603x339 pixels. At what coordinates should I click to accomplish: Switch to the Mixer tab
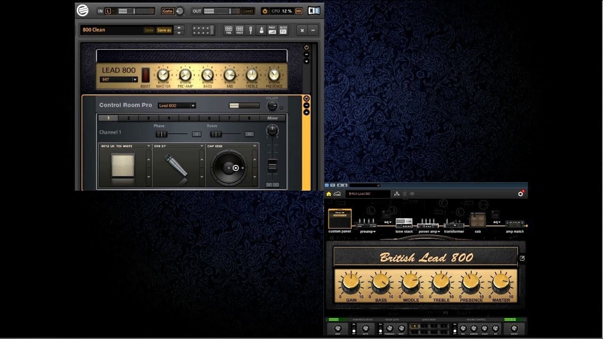[272, 118]
